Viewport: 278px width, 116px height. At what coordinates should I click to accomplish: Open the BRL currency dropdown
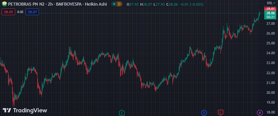coord(271,3)
